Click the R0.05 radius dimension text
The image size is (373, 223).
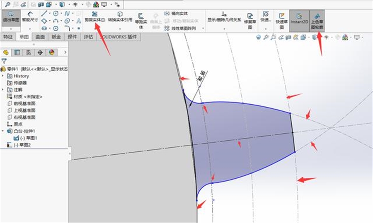click(x=201, y=76)
